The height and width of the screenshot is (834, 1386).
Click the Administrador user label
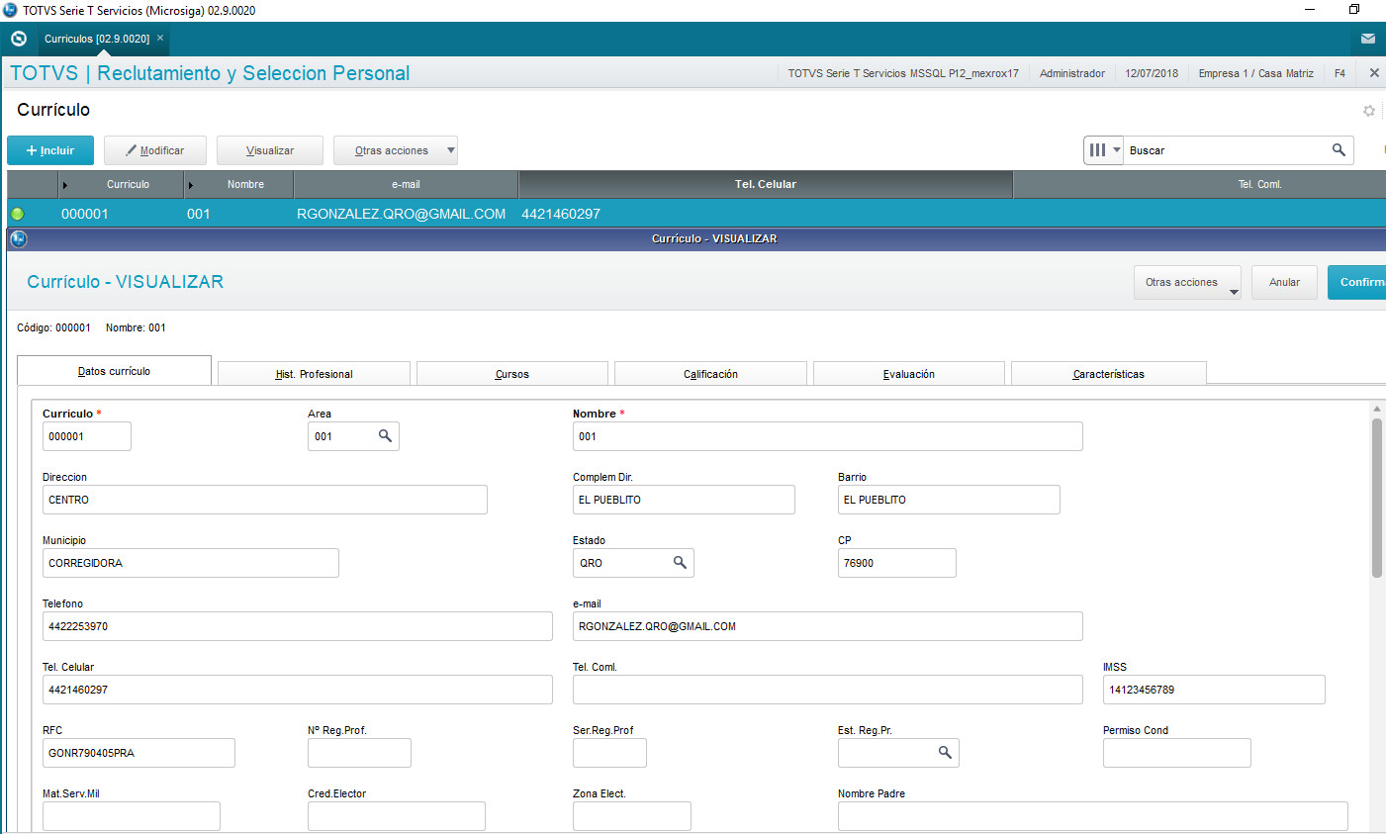click(x=1072, y=73)
